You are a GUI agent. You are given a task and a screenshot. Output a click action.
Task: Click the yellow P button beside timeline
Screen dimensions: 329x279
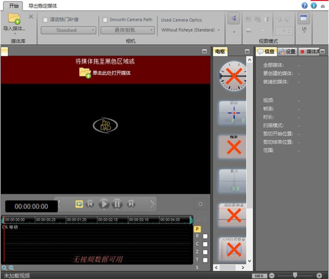pyautogui.click(x=197, y=228)
